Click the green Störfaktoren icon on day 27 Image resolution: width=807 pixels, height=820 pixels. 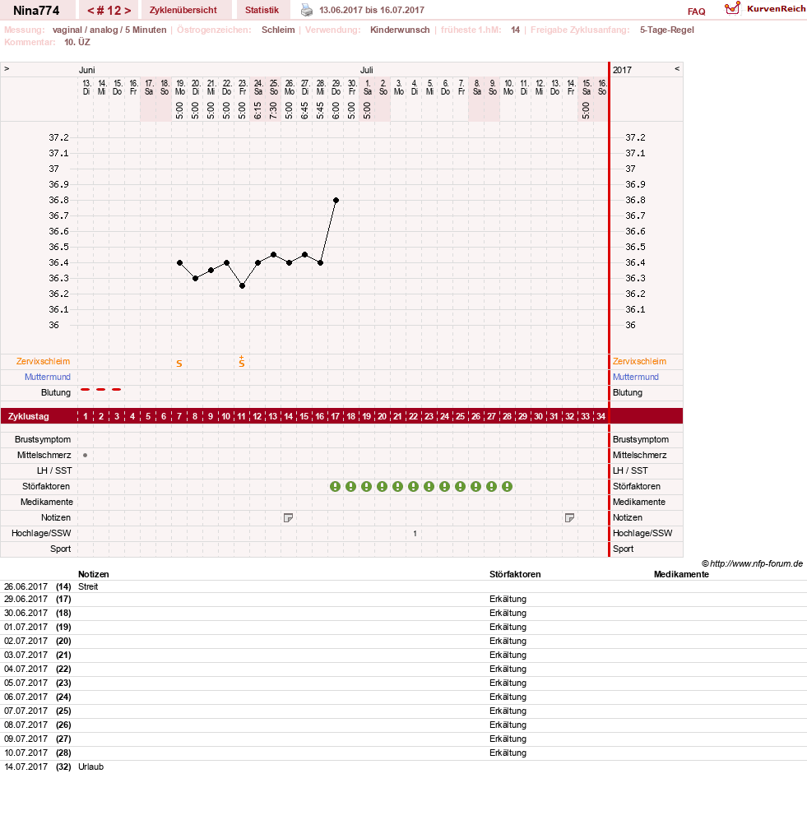pos(492,486)
